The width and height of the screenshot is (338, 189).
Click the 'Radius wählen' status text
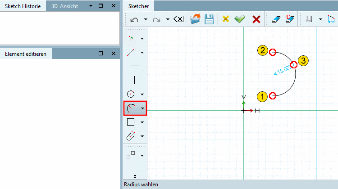tap(141, 184)
